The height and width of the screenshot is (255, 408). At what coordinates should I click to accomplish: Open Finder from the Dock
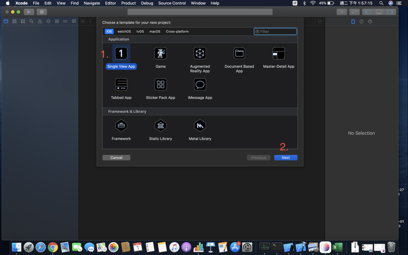(17, 247)
